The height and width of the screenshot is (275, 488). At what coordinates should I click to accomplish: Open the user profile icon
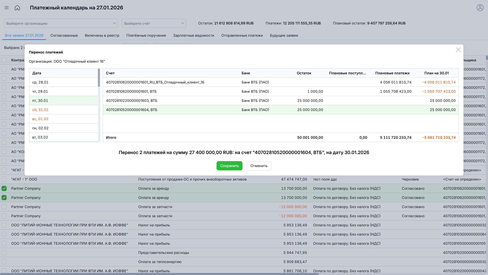pos(480,8)
